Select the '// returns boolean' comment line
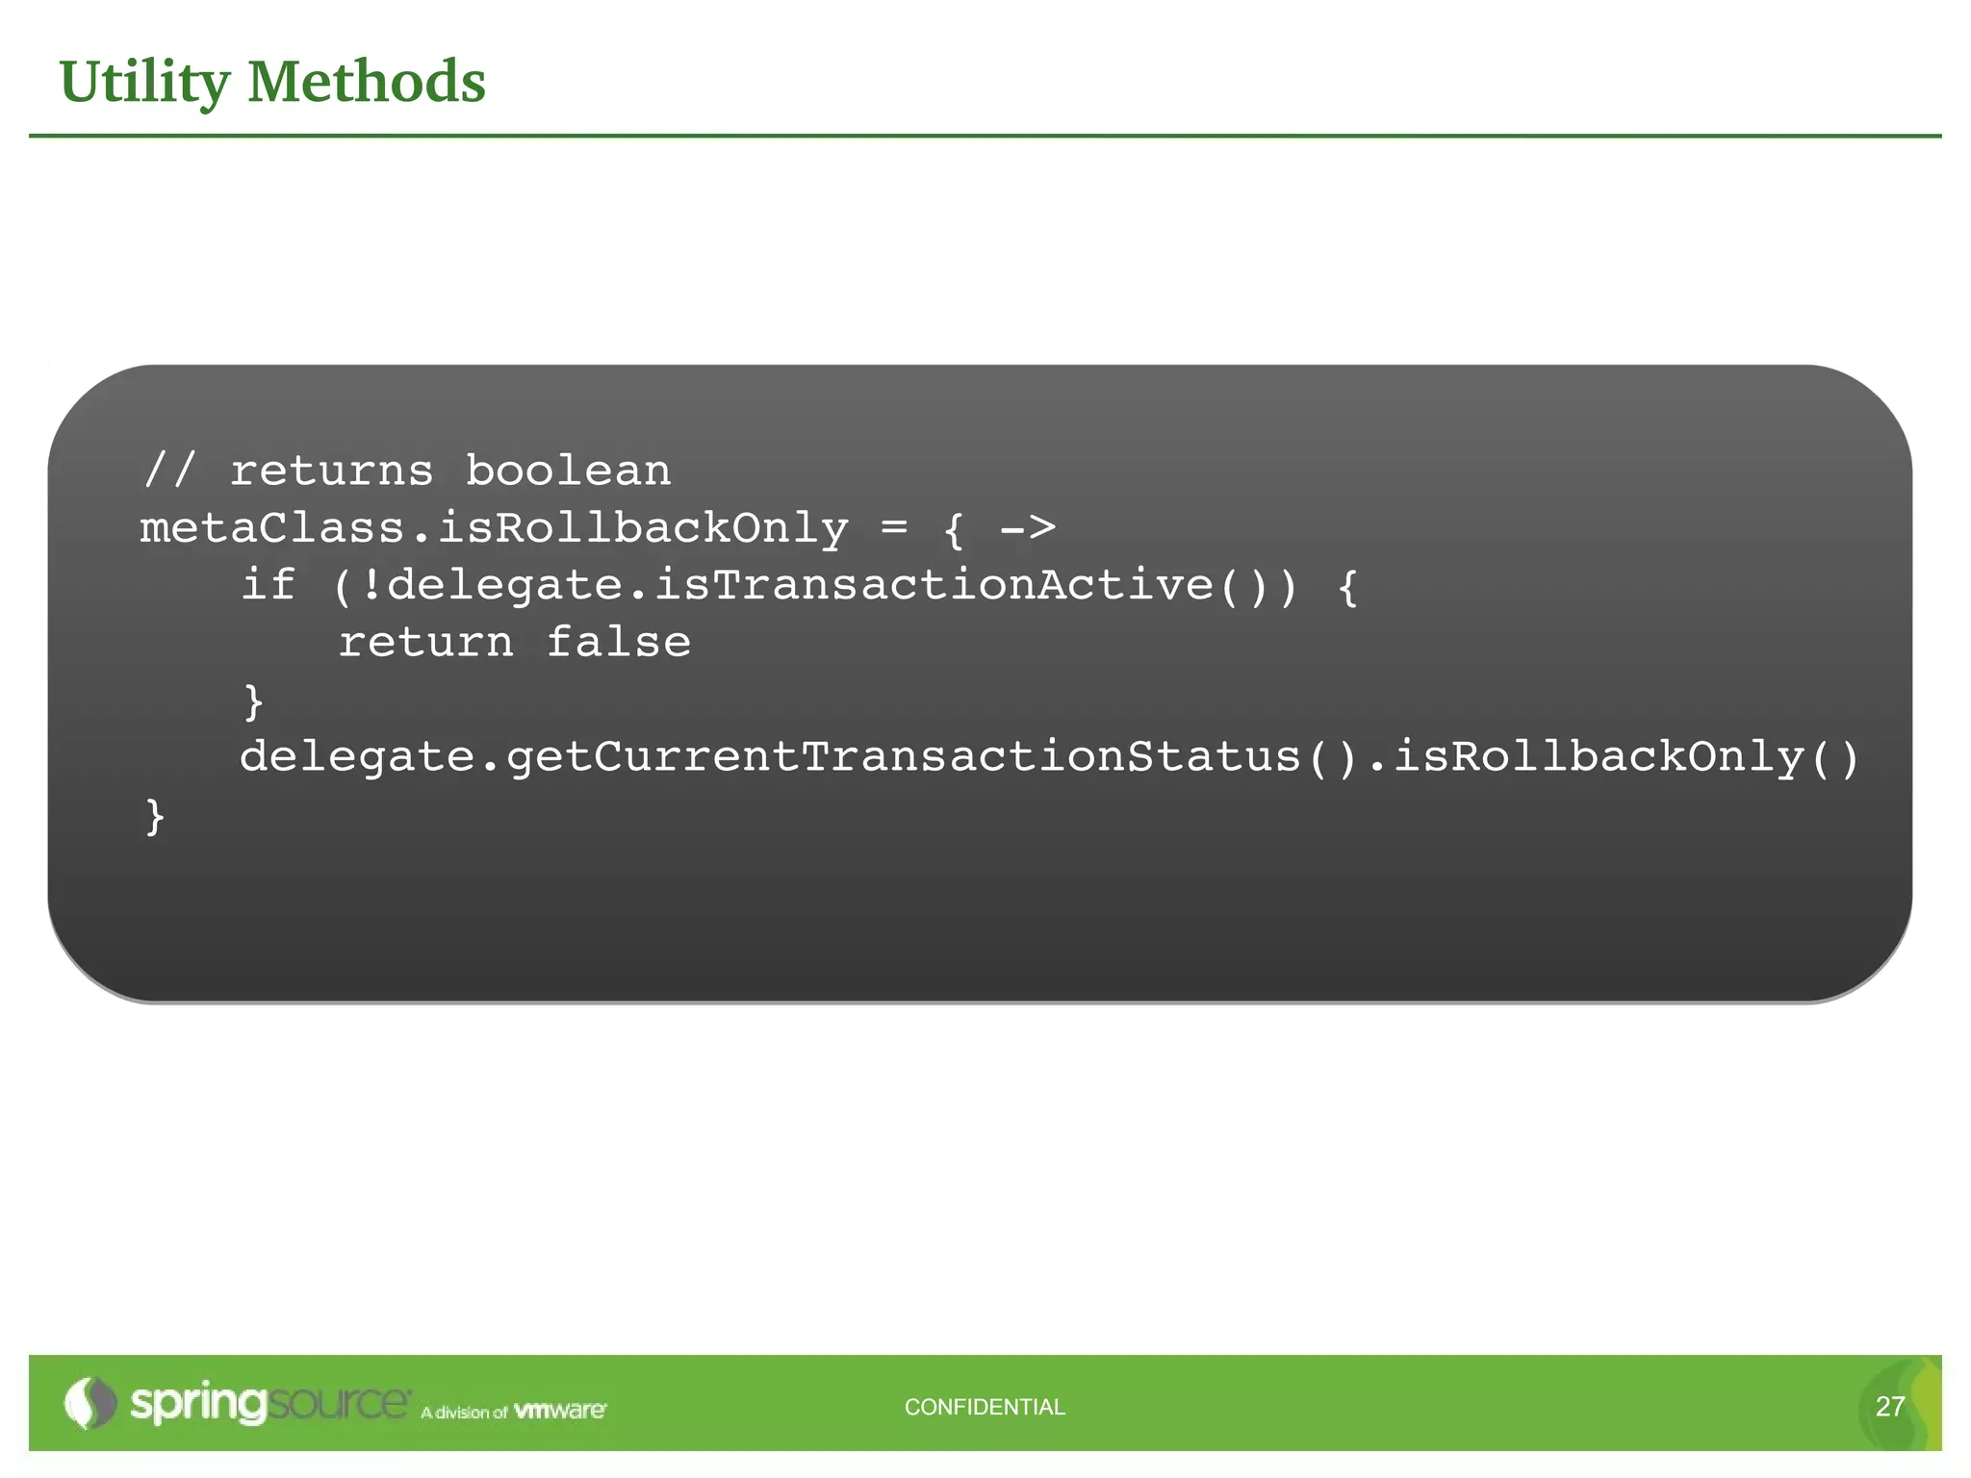The height and width of the screenshot is (1478, 1971). point(407,471)
